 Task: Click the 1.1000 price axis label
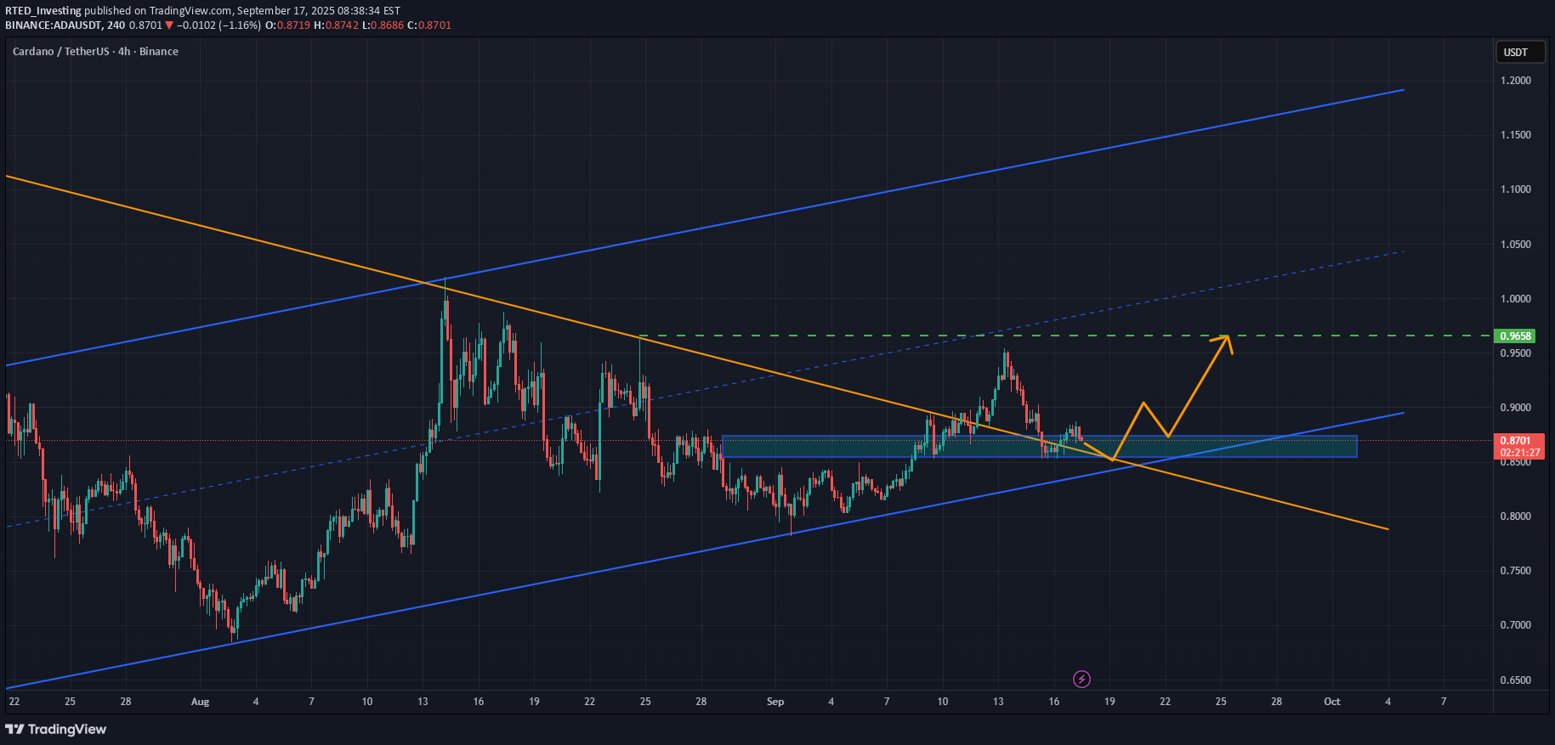[x=1516, y=189]
